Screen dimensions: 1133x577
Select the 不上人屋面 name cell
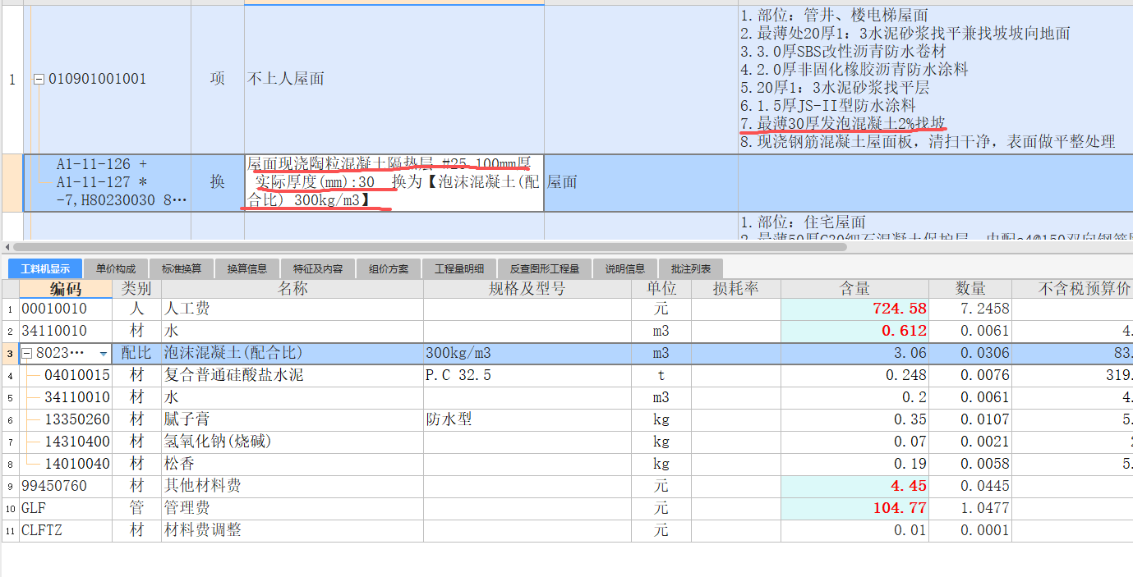(394, 80)
